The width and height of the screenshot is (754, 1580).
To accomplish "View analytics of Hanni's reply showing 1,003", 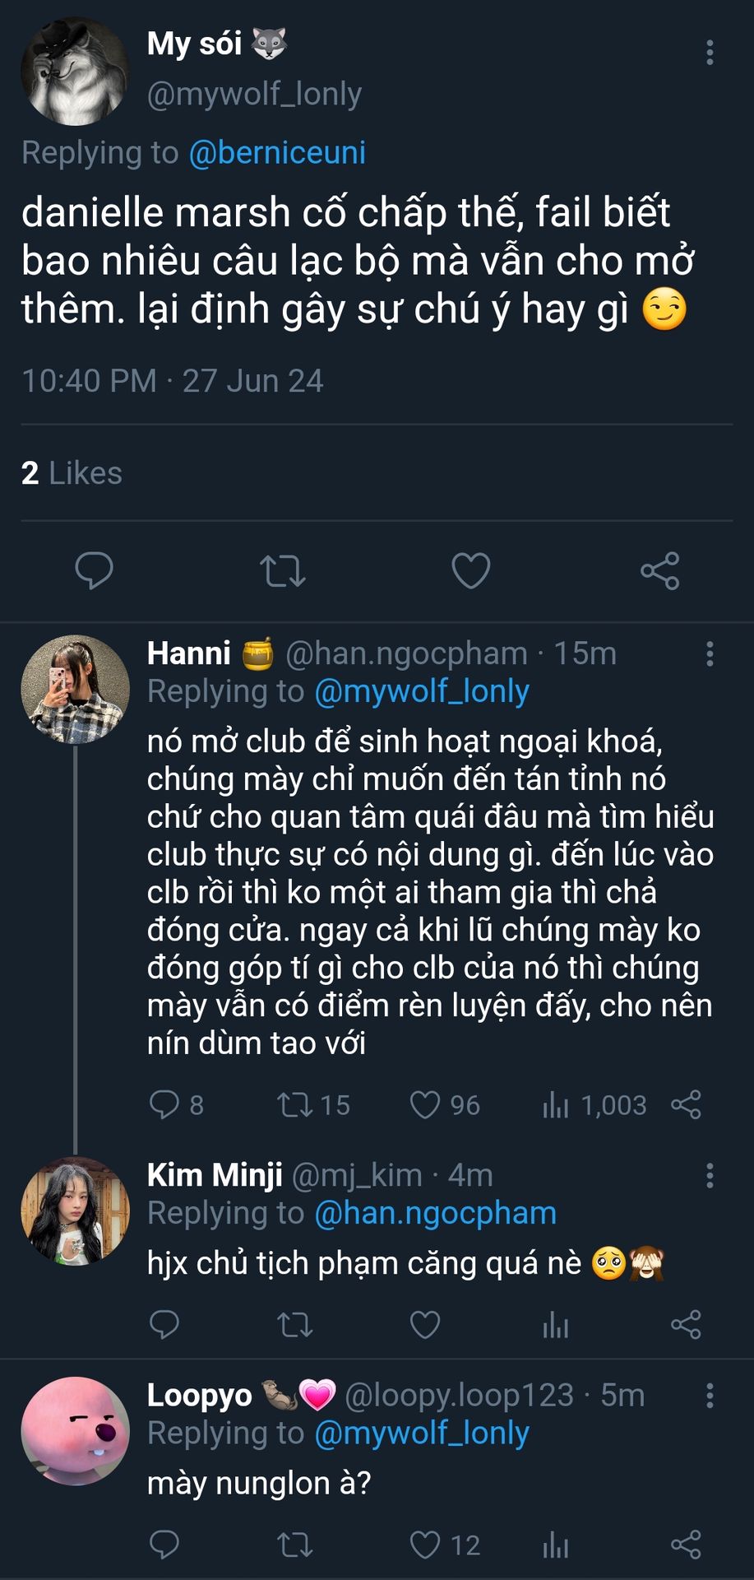I will [556, 1104].
